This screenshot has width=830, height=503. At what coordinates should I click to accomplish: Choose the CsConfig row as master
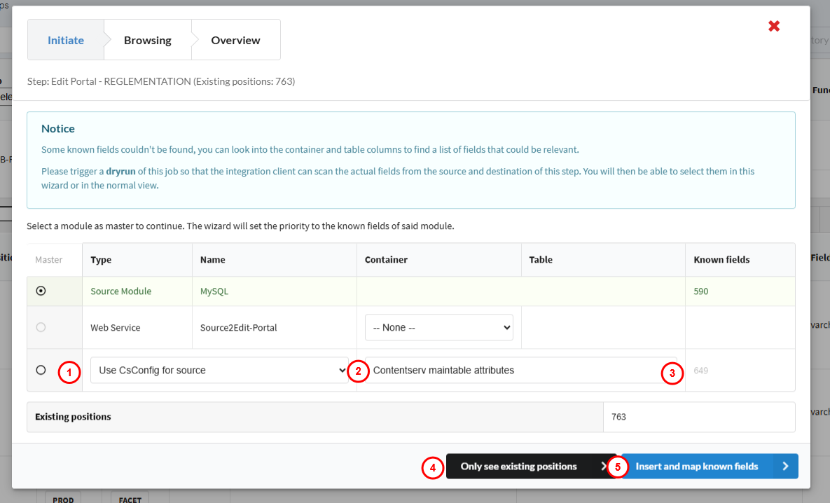click(x=41, y=370)
